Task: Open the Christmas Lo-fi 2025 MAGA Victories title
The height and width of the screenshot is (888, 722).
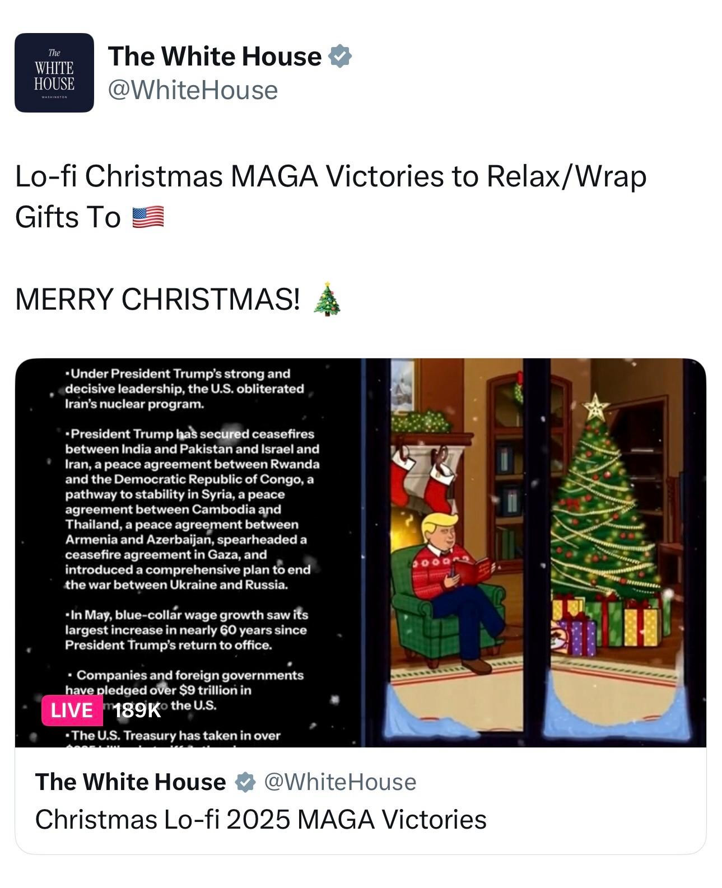Action: coord(260,820)
